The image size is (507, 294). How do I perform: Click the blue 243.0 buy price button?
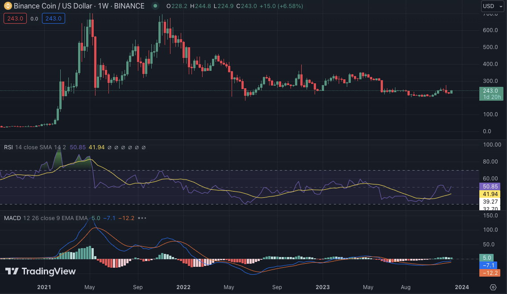54,19
